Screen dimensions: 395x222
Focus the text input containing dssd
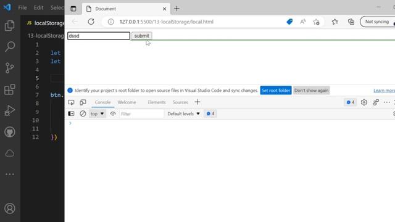[99, 36]
